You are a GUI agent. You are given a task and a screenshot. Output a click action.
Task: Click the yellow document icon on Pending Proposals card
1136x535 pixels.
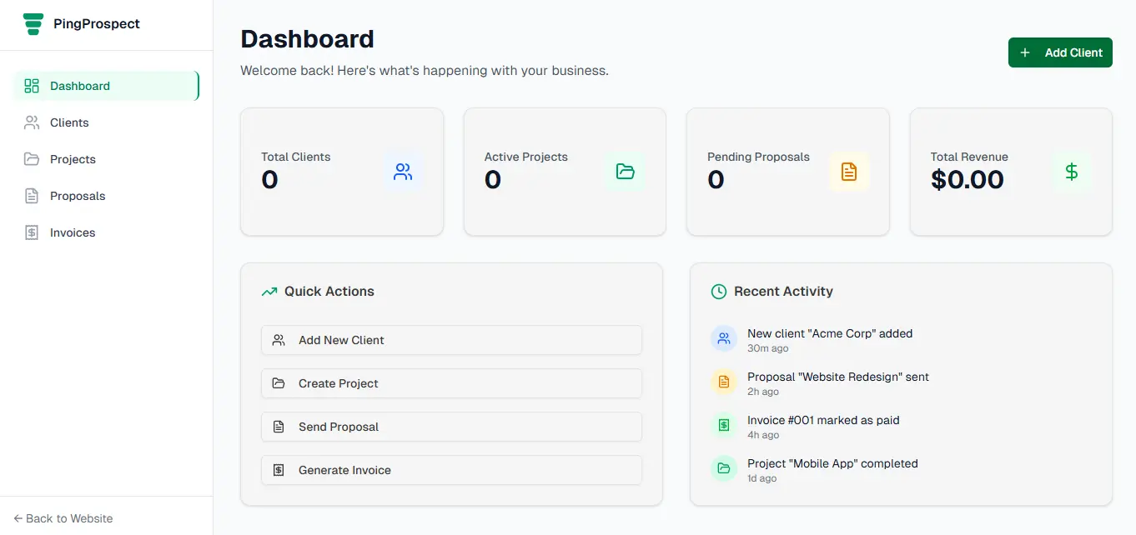point(849,172)
